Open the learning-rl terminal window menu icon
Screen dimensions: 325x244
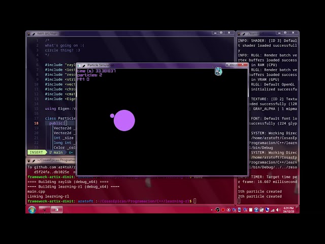point(239,34)
